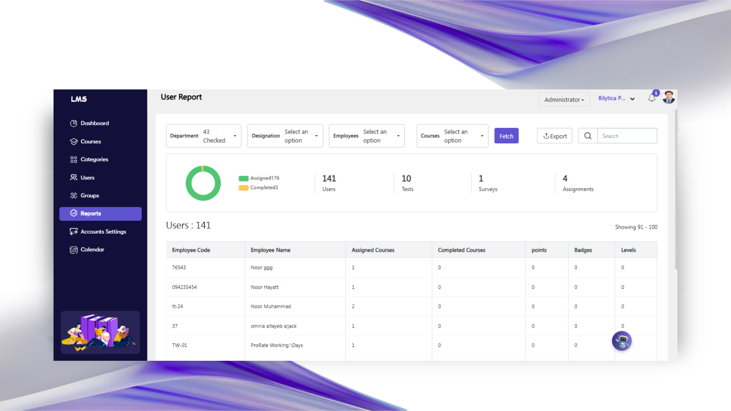This screenshot has height=411, width=731.
Task: Open the Reports menu item
Action: 100,213
